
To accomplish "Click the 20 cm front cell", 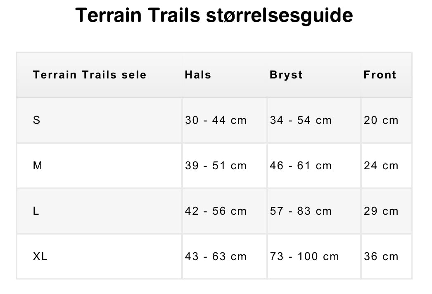I will coord(381,121).
